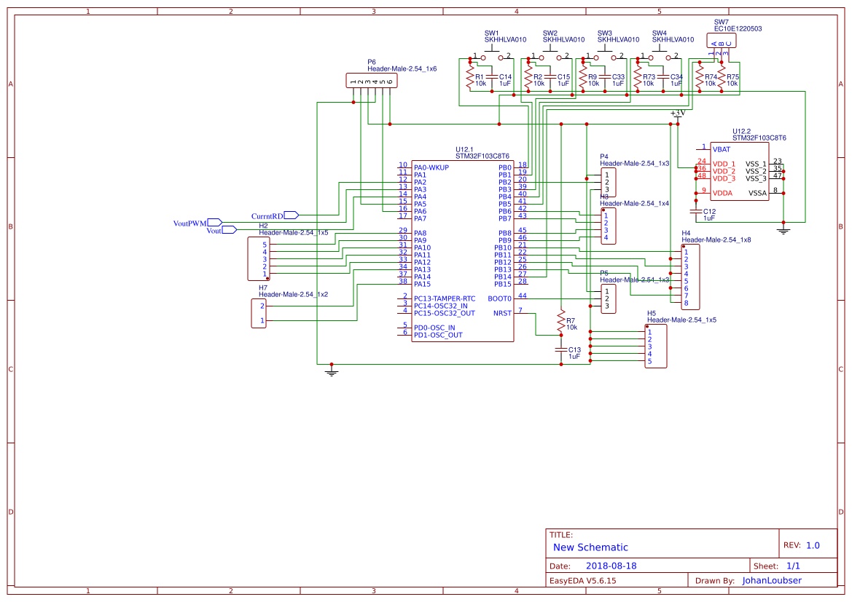Select the U12.2 power pins block
The width and height of the screenshot is (852, 602).
click(740, 171)
